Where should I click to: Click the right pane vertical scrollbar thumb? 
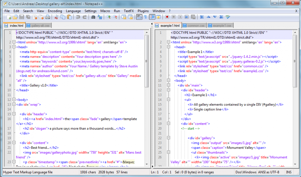pyautogui.click(x=295, y=61)
